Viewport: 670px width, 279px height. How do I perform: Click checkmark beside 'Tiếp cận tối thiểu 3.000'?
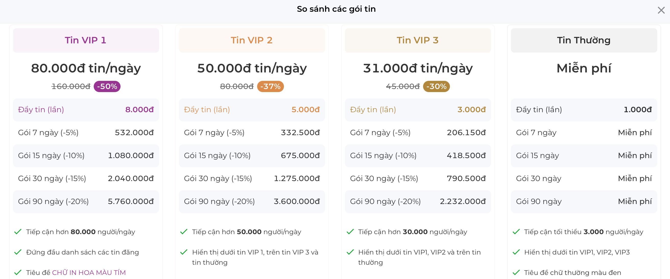click(x=516, y=232)
